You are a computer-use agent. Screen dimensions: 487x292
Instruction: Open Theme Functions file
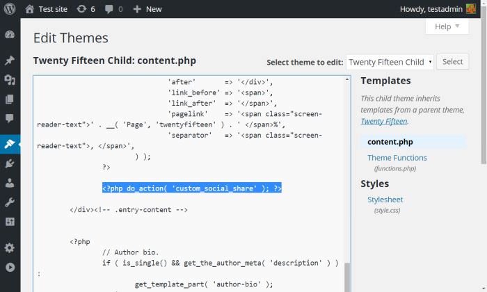(397, 158)
